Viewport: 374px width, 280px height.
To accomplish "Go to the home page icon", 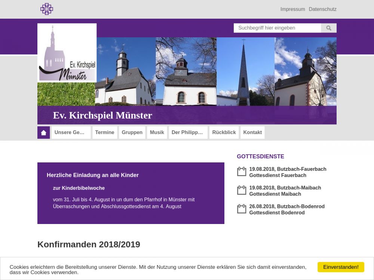I will point(44,133).
